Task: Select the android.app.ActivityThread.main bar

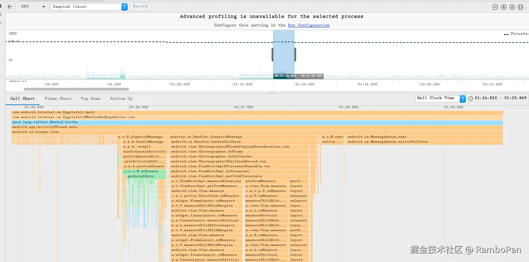Action: coord(257,127)
